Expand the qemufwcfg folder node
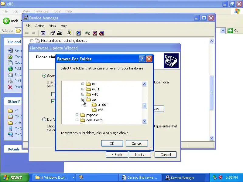Screen dimensions: 243x182 77,120
